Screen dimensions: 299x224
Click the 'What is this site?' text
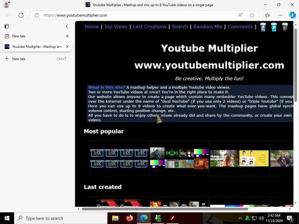click(x=107, y=87)
